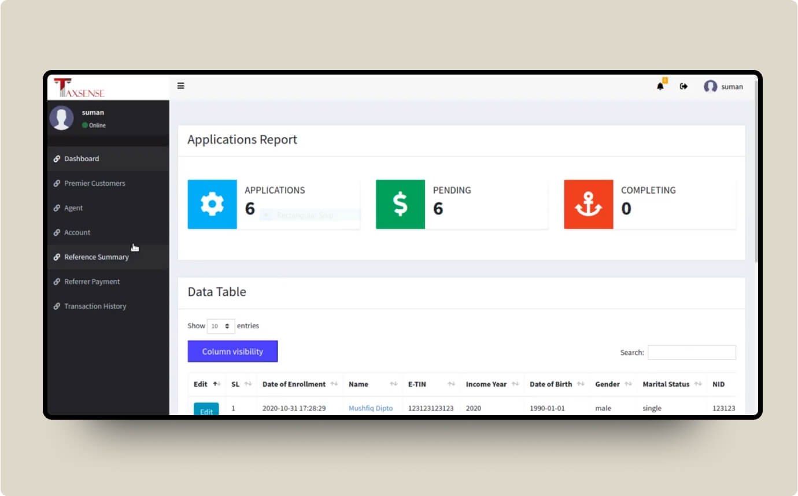Click the blue Applications gear icon

point(212,204)
